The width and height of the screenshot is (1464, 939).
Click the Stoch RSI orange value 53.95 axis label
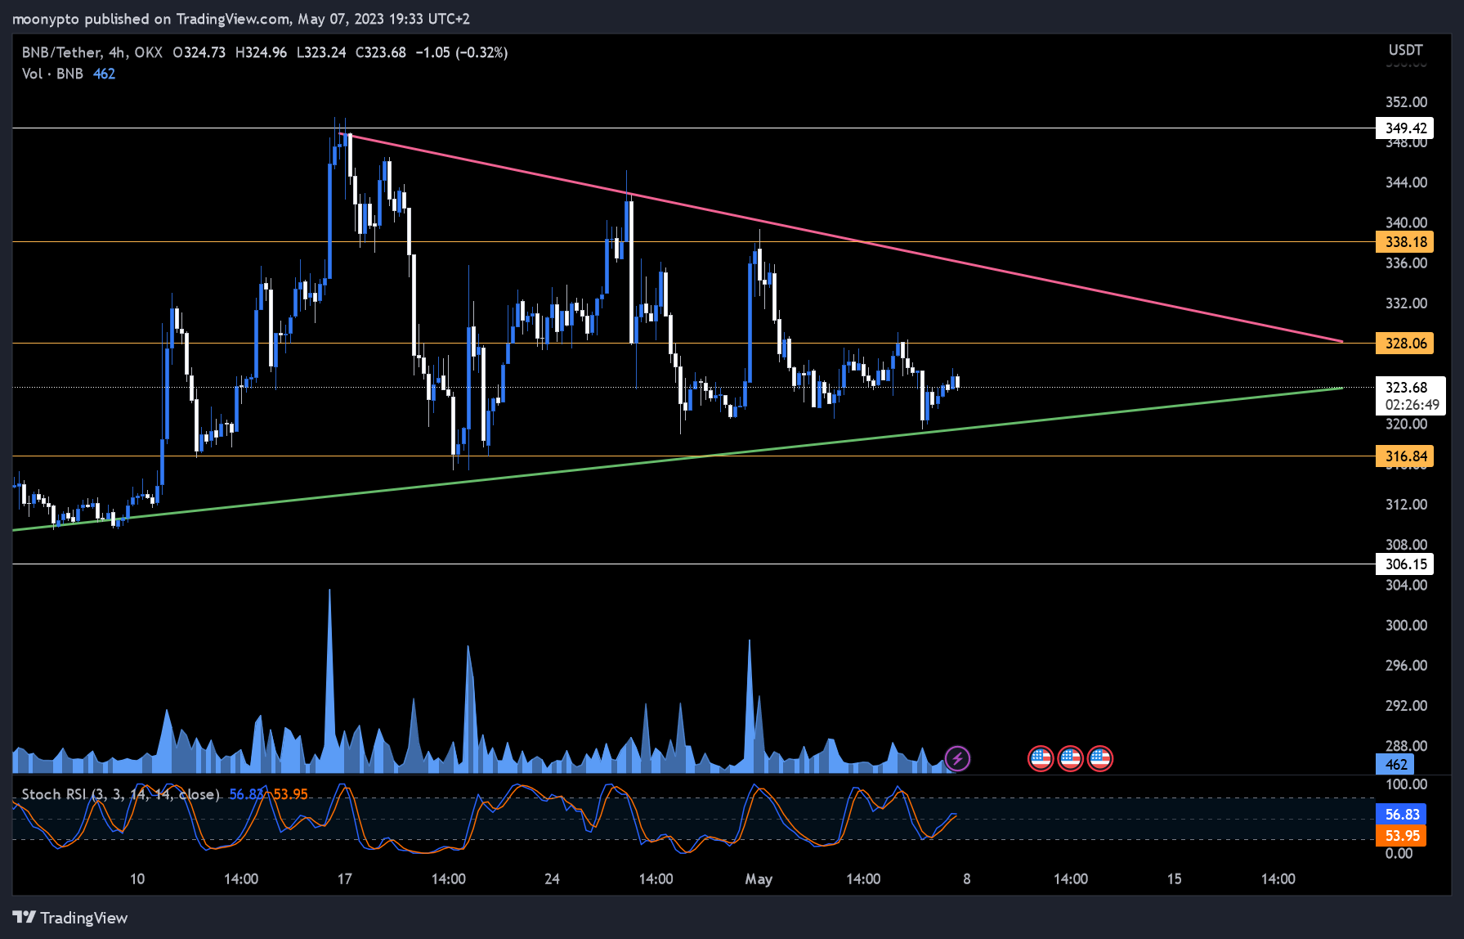coord(1402,836)
